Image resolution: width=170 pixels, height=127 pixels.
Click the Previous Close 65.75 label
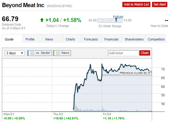tap(135, 73)
